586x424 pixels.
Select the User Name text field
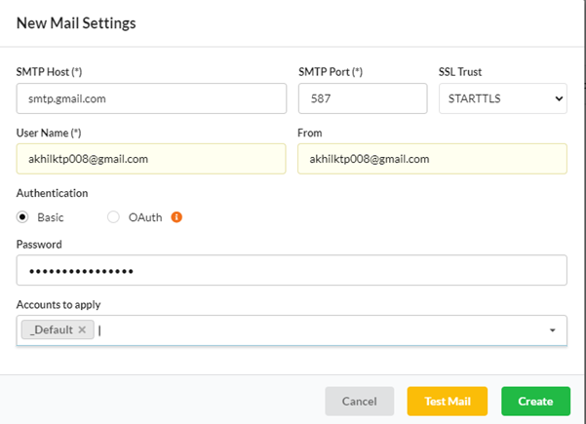[x=151, y=158]
